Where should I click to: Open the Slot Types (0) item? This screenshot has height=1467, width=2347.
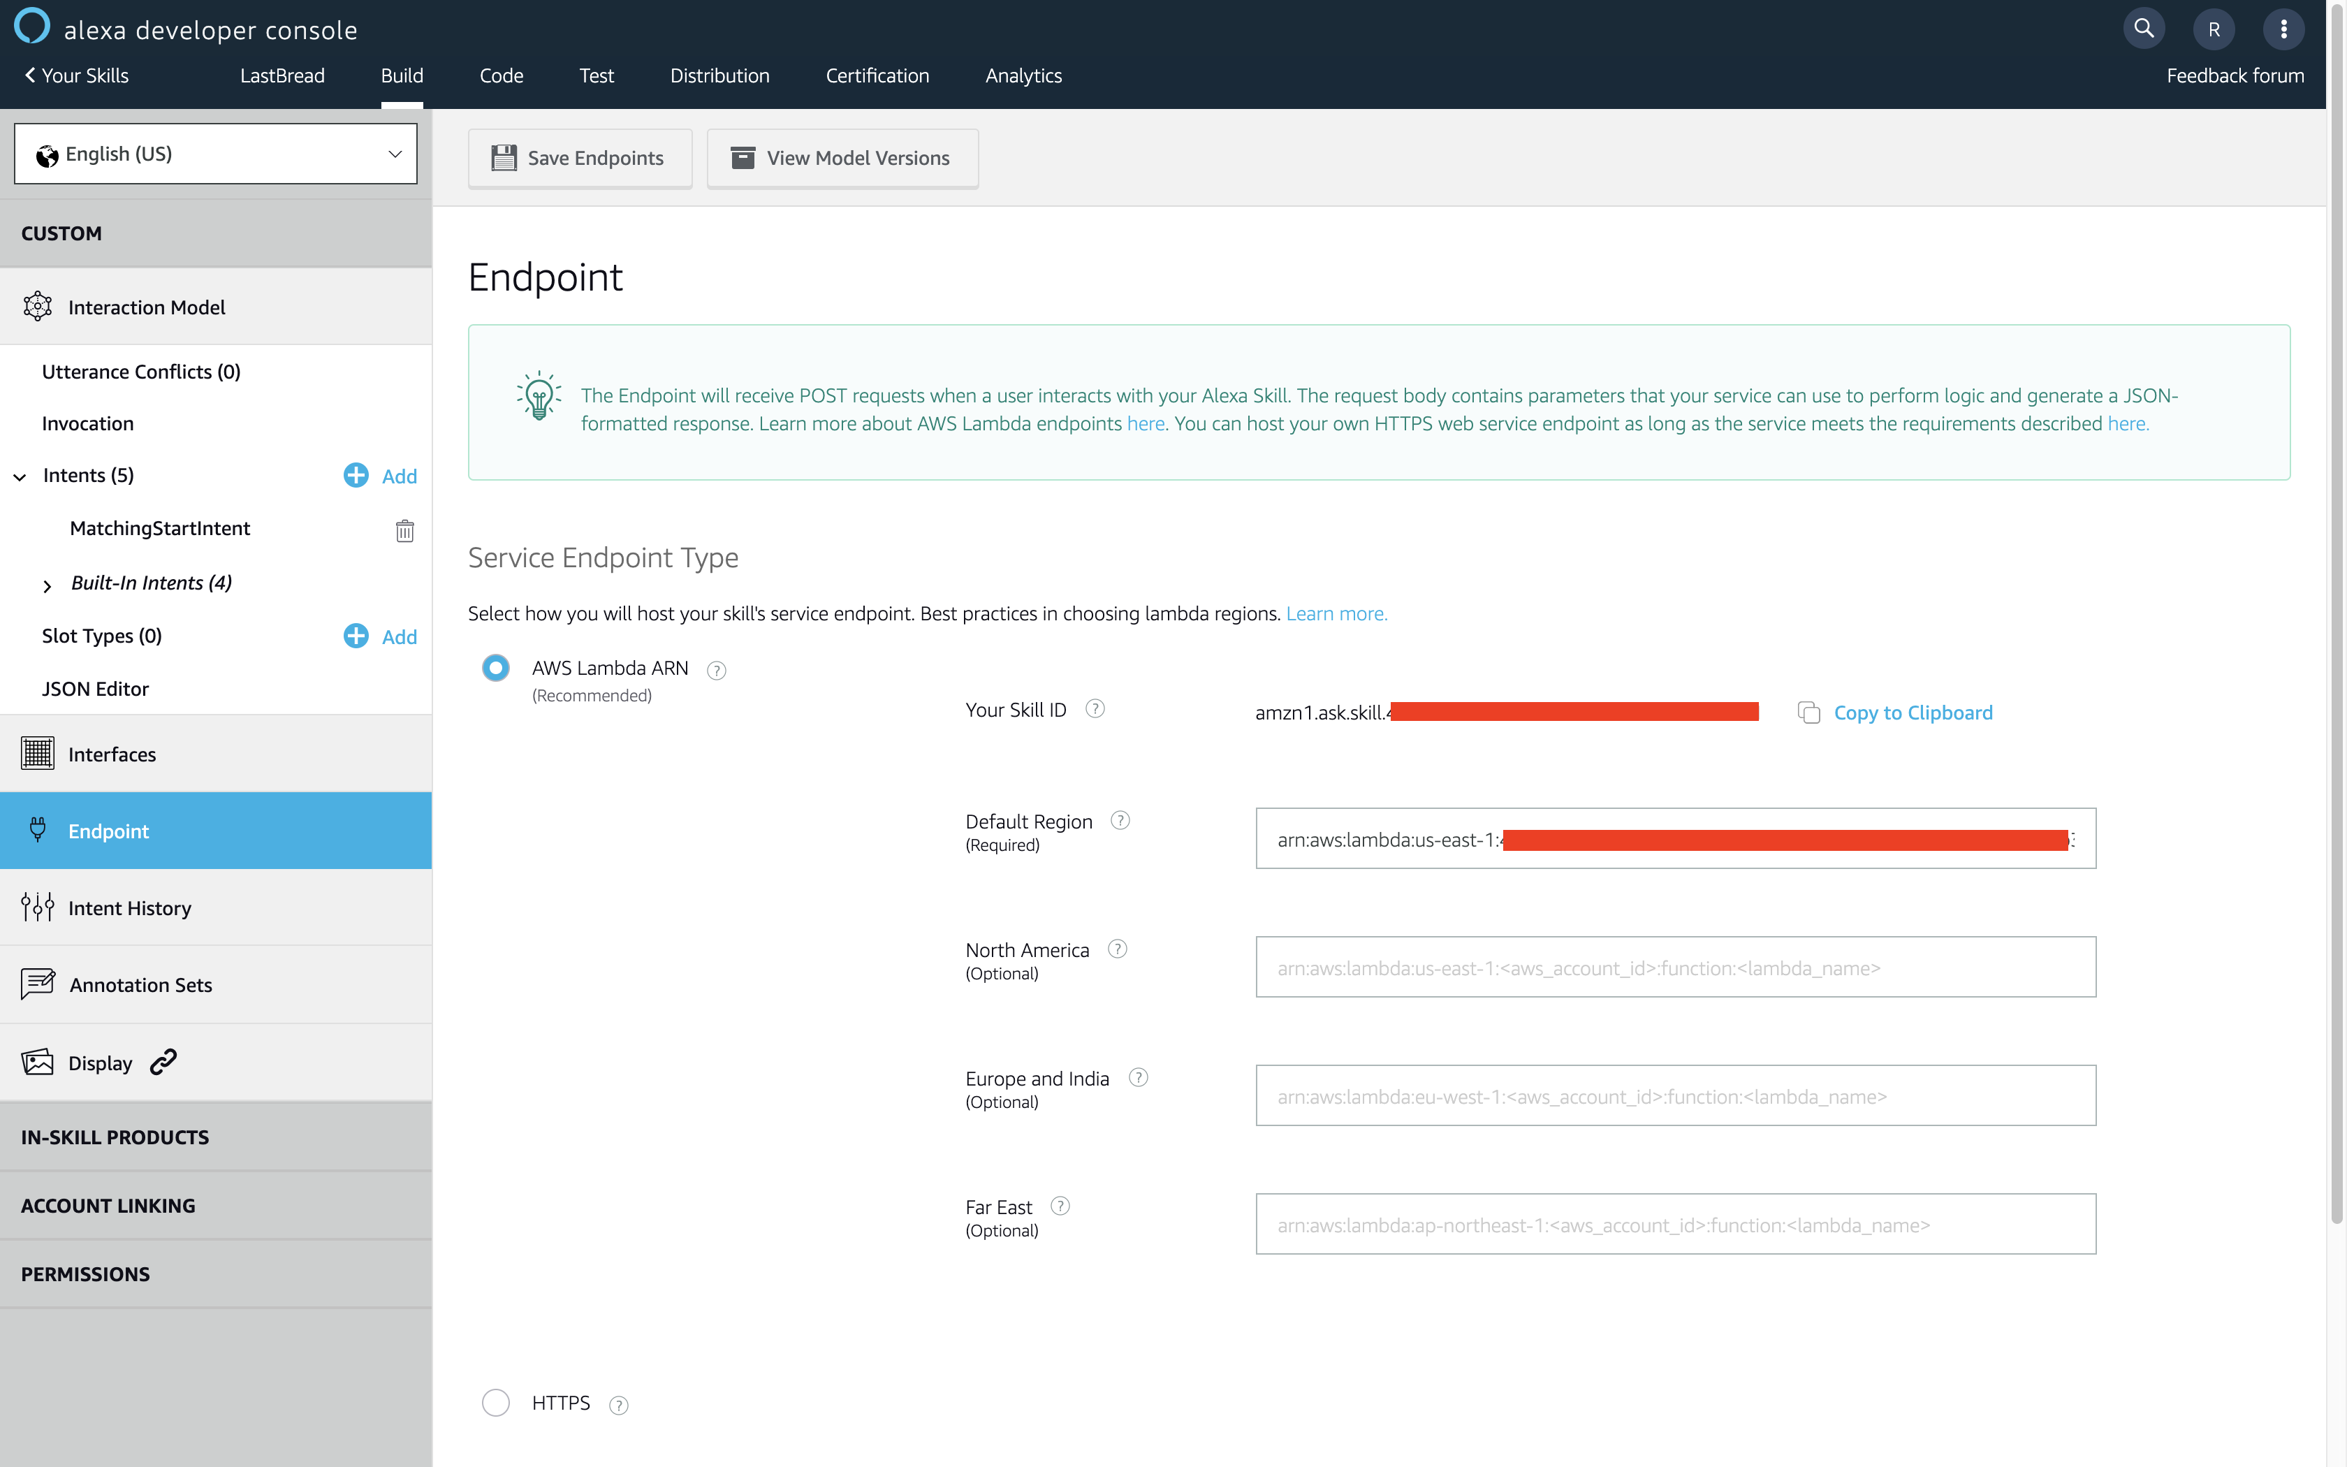(102, 636)
